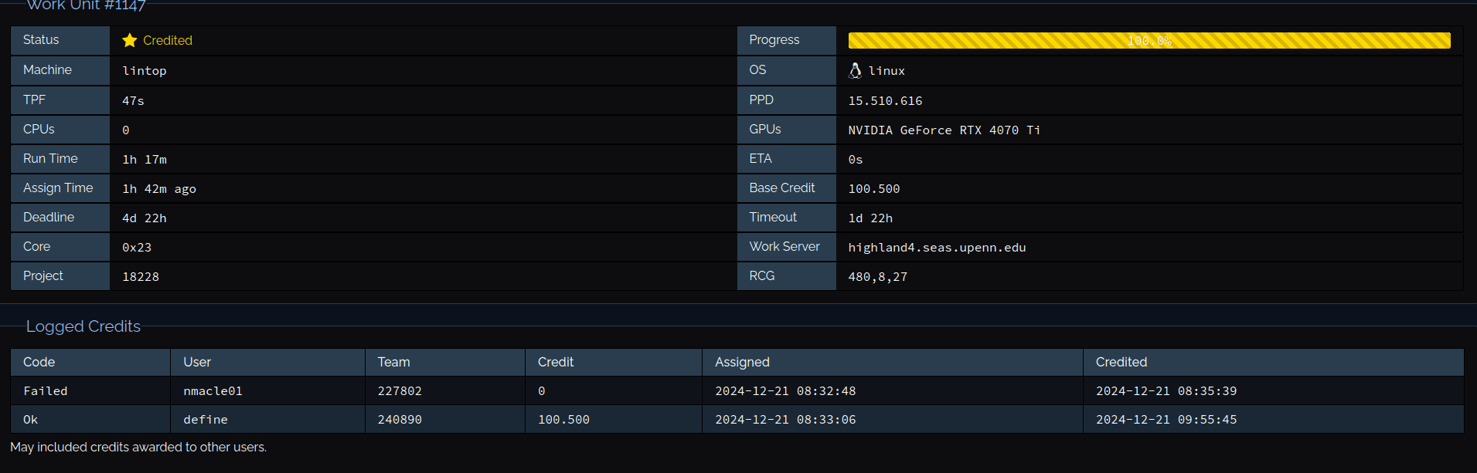The width and height of the screenshot is (1477, 473).
Task: Click the Team column header
Action: click(393, 362)
